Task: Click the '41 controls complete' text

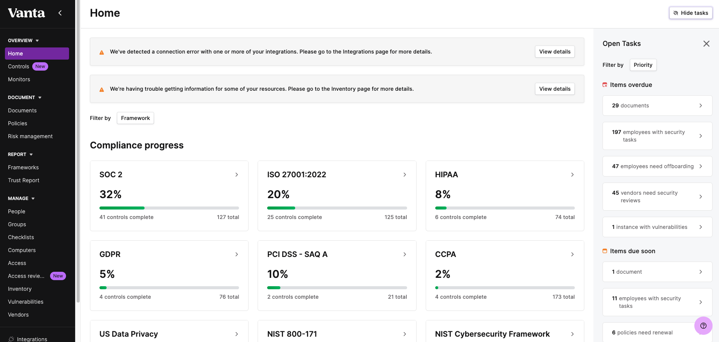Action: [x=126, y=217]
